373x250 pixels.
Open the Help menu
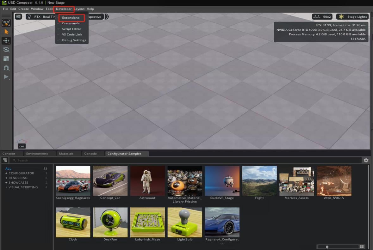click(90, 9)
